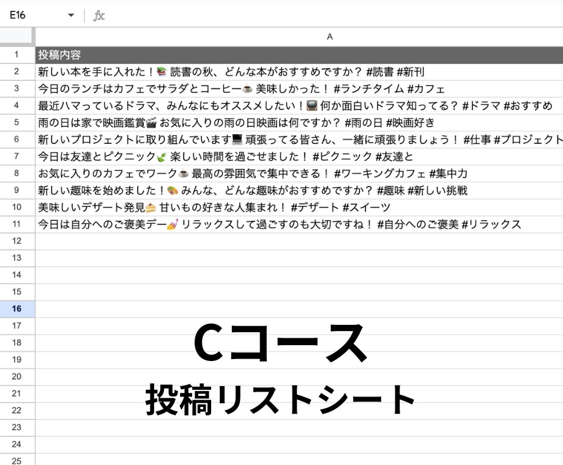Select cell starting 今日は自分へのご褒美デー

pos(299,225)
